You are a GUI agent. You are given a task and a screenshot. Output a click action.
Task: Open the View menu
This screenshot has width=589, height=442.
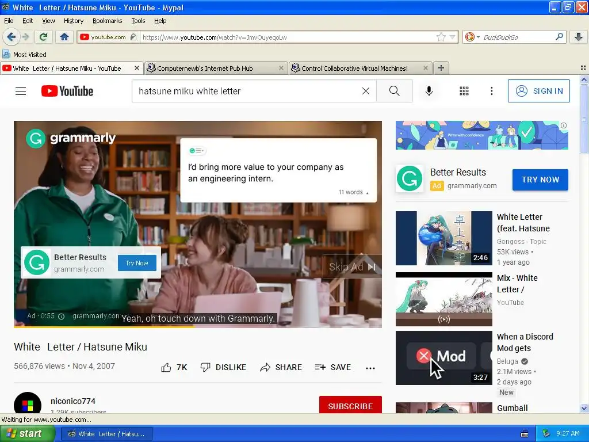48,21
